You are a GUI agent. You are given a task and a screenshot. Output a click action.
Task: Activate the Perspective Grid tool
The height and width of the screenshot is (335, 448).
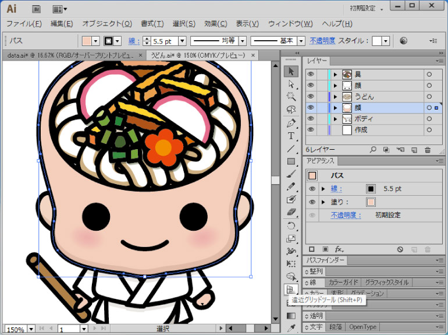point(291,289)
